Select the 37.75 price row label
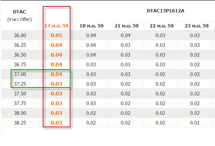The width and height of the screenshot is (215, 146). pyautogui.click(x=20, y=103)
